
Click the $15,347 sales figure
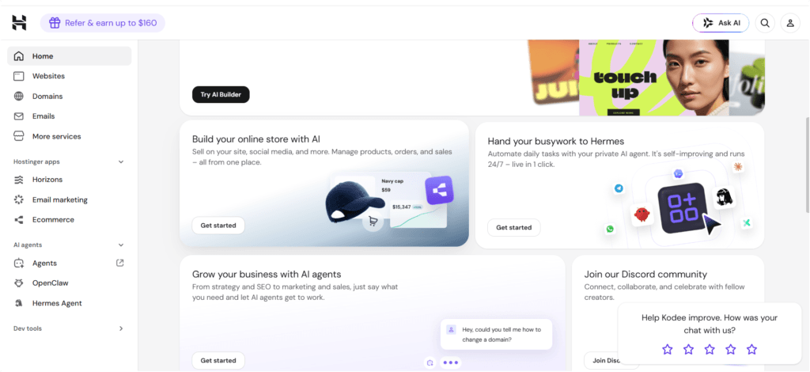(401, 207)
